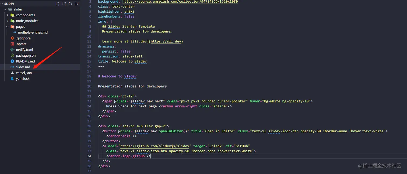Open the .gitignore file
The height and width of the screenshot is (174, 407).
point(23,38)
